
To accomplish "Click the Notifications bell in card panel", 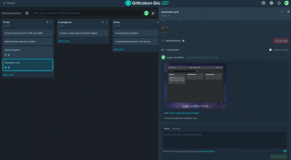I will [163, 41].
